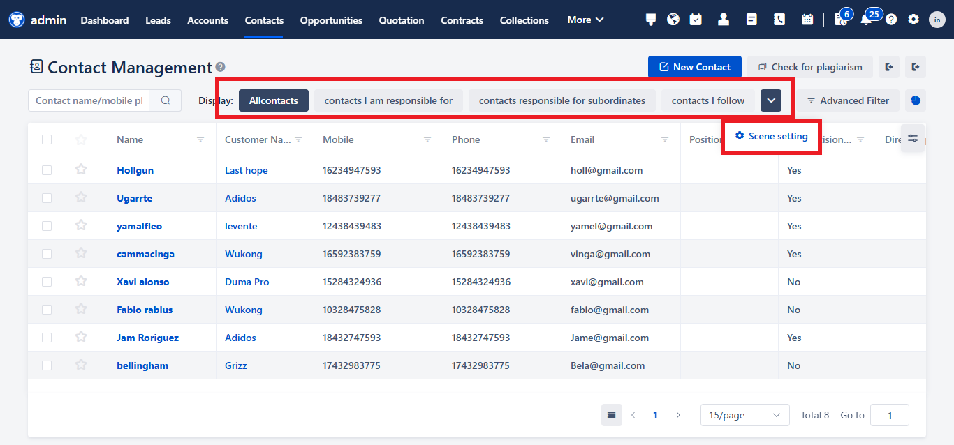
Task: Expand the display scene dropdown arrow
Action: click(771, 100)
